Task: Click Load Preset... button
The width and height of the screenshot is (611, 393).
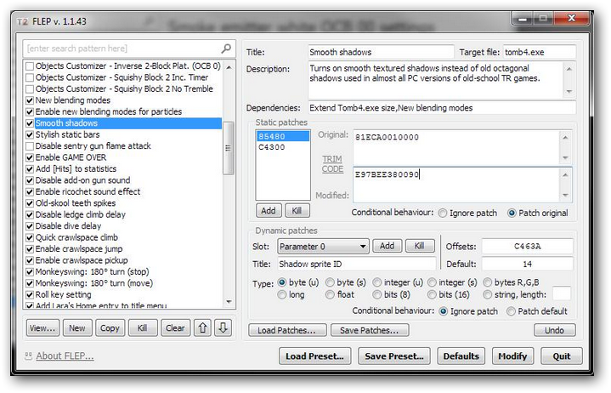Action: [315, 356]
